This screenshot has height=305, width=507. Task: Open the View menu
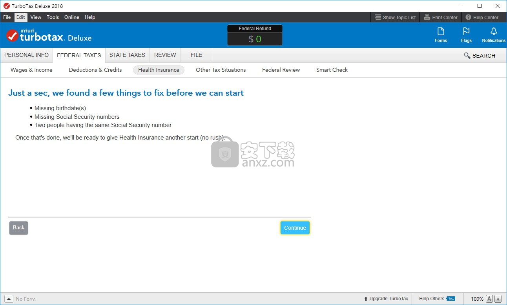click(36, 17)
